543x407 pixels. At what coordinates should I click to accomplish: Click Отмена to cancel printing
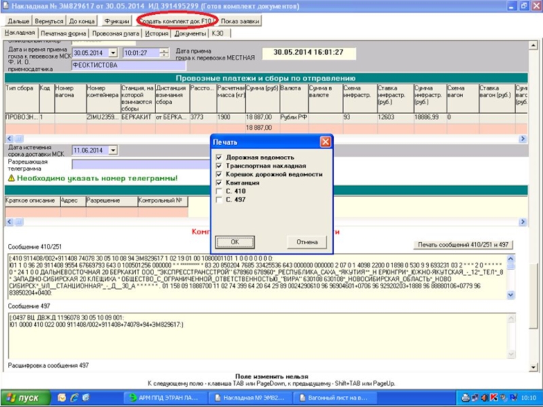(307, 242)
